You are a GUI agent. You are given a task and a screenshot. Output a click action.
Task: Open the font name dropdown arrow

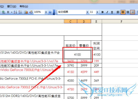[87, 12]
